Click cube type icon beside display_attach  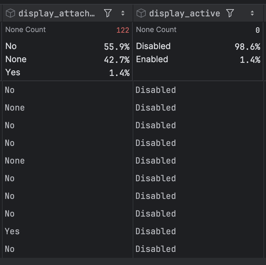click(10, 13)
